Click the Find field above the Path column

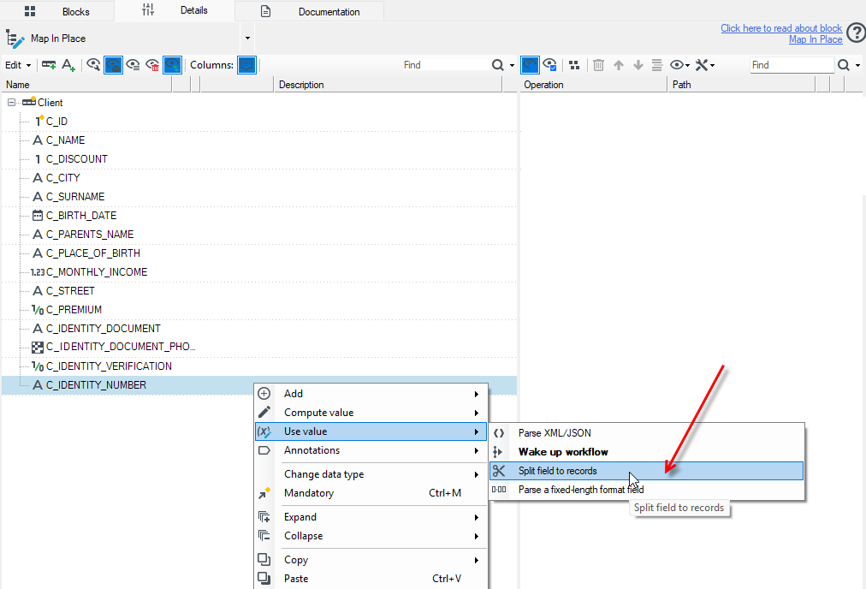point(792,65)
